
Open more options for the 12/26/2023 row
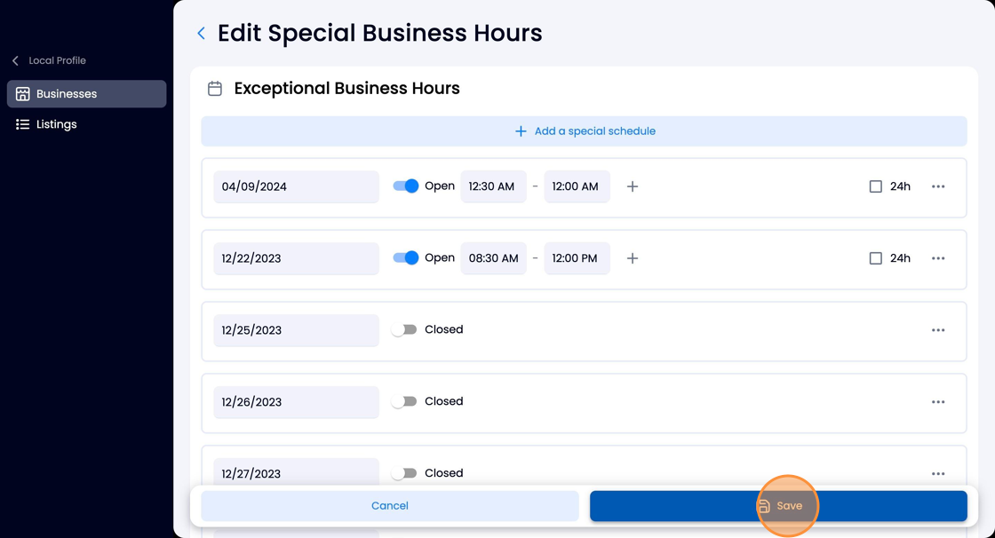(x=938, y=401)
